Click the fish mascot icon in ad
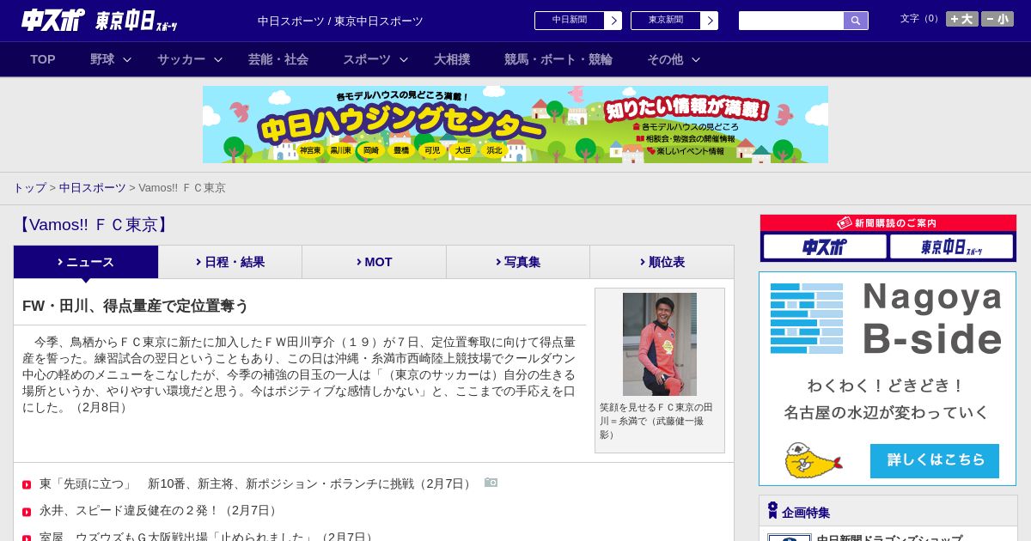Image resolution: width=1031 pixels, height=541 pixels. pyautogui.click(x=813, y=460)
